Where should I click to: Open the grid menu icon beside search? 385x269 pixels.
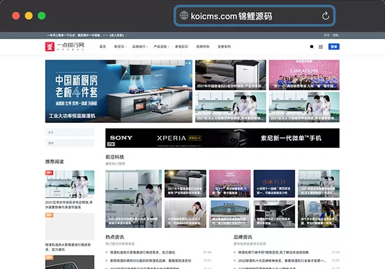[321, 47]
